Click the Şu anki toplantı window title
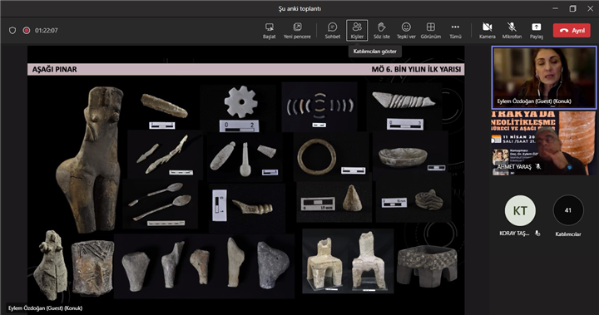599x315 pixels. [299, 9]
